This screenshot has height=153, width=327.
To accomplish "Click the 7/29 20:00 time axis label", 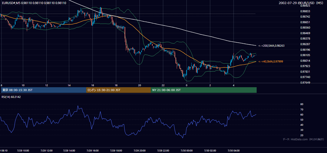I will click(x=139, y=151).
